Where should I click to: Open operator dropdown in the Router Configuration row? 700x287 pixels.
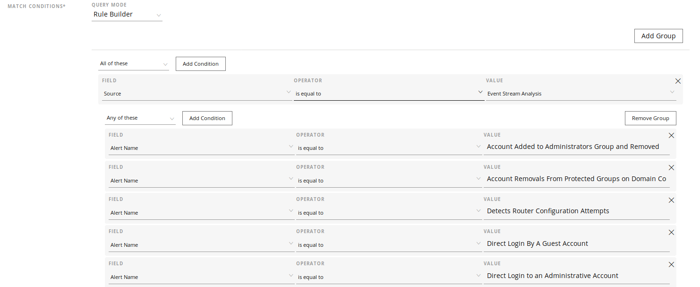pyautogui.click(x=389, y=213)
